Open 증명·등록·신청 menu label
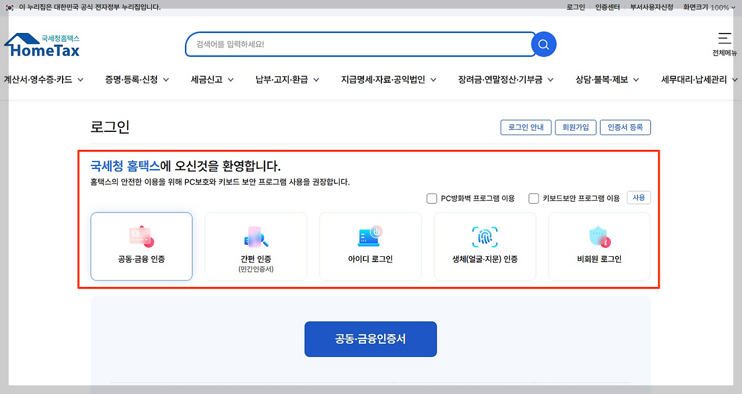The width and height of the screenshot is (742, 394). [x=132, y=80]
